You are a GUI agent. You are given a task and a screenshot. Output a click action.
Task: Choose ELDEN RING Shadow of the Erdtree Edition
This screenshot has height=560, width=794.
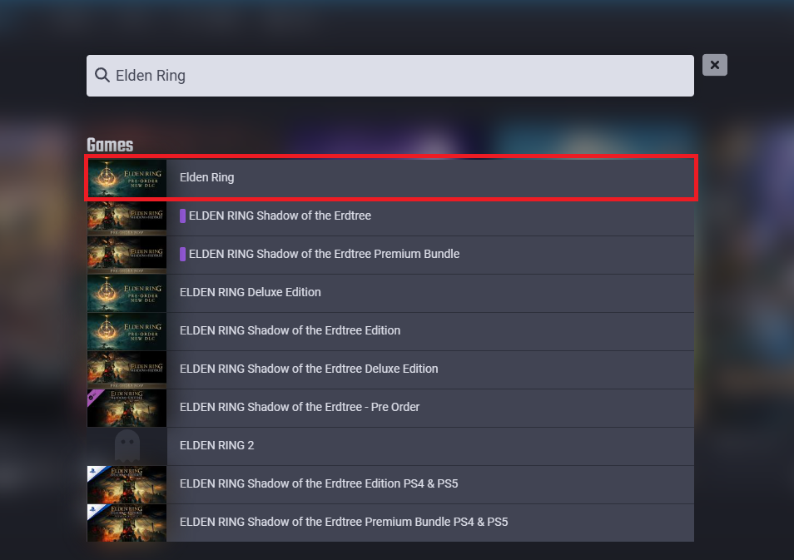(390, 332)
